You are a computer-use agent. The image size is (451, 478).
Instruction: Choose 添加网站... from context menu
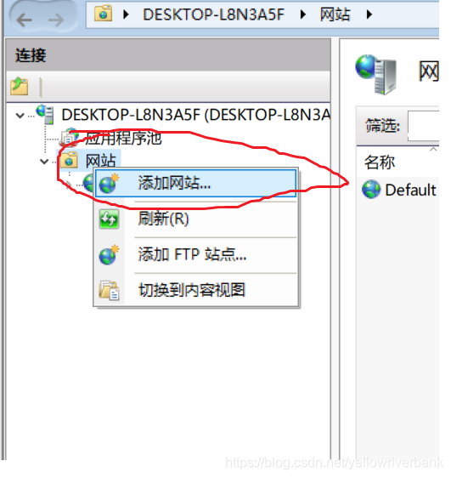195,183
